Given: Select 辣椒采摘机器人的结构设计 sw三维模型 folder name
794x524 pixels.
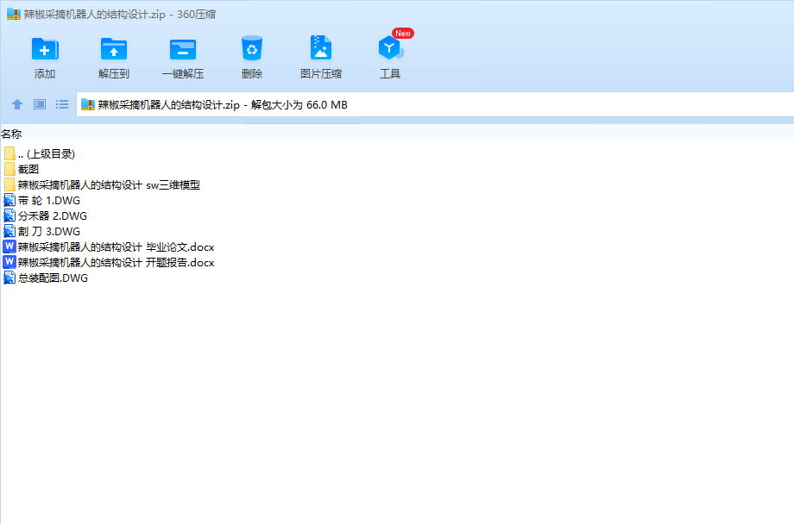Looking at the screenshot, I should (x=109, y=185).
